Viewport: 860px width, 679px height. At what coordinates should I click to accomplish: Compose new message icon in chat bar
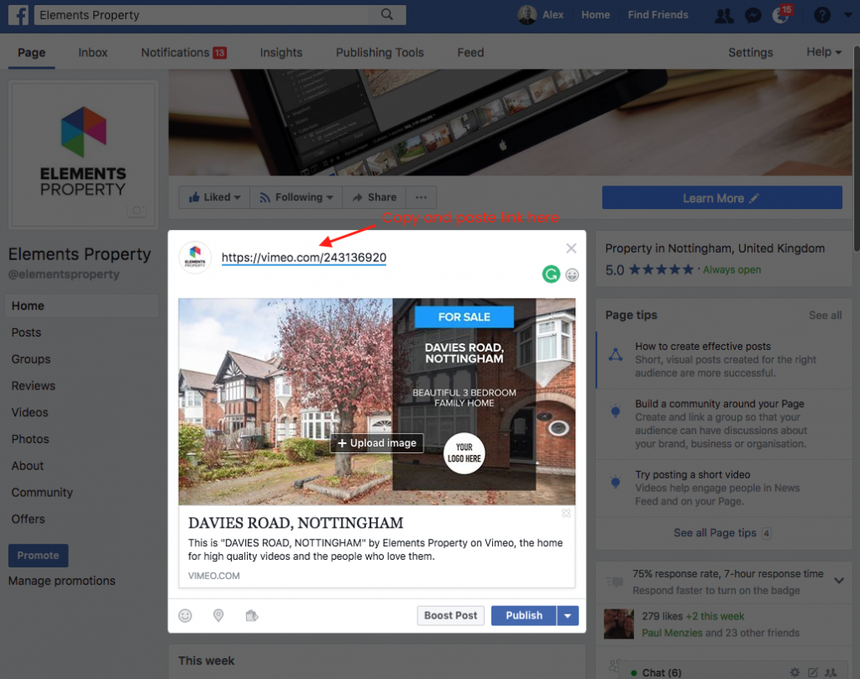click(813, 672)
